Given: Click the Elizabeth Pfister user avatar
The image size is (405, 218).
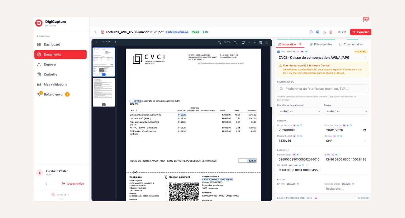Looking at the screenshot, I should 40,173.
